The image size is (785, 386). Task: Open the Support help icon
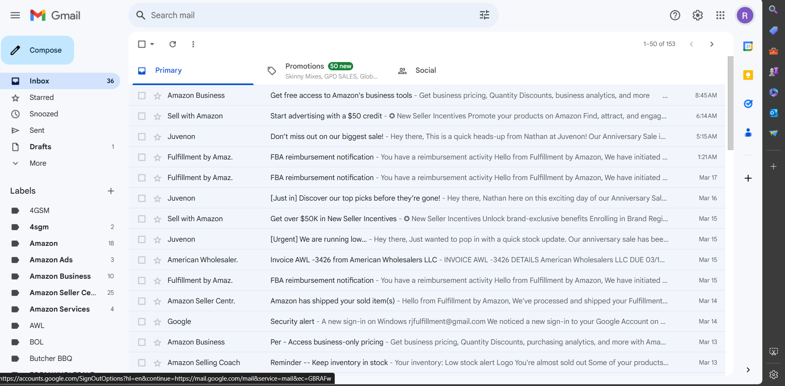[675, 15]
